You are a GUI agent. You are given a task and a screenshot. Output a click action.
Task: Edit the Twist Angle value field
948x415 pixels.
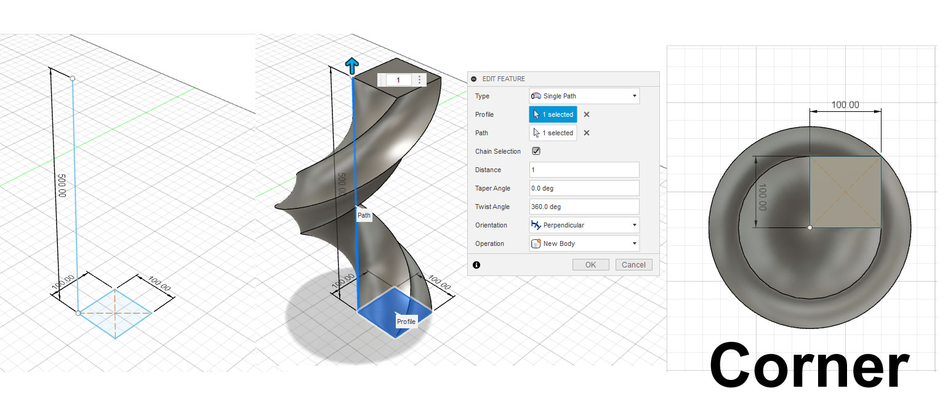[x=584, y=207]
